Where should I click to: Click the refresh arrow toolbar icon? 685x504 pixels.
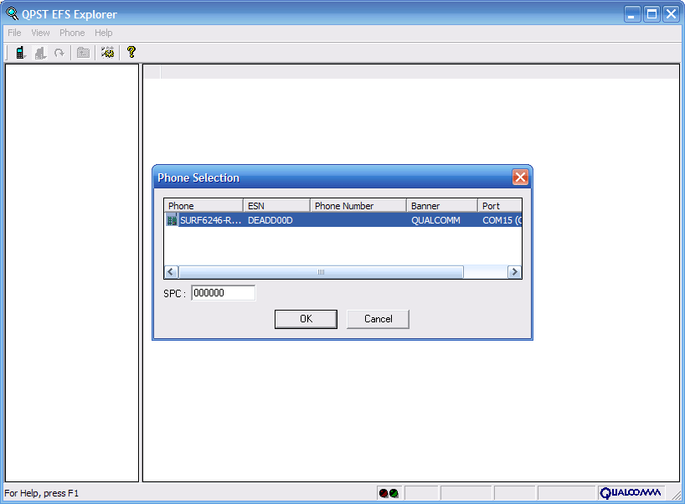click(x=59, y=53)
